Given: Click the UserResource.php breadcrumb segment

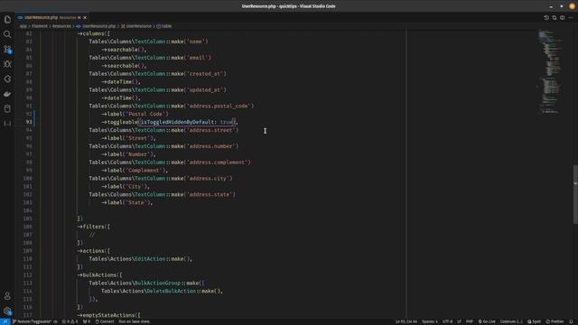Looking at the screenshot, I should click(x=96, y=26).
